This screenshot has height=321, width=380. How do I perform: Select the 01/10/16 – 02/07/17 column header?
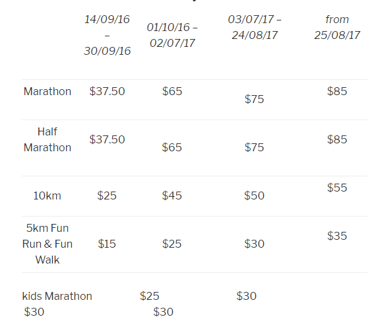(x=172, y=35)
